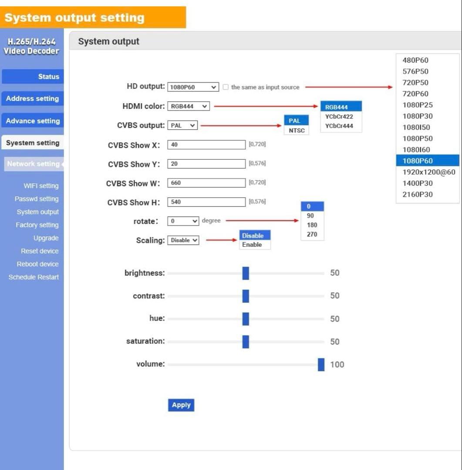Switch to Advance setting tab
Viewport: 462px width, 470px height.
coord(33,121)
